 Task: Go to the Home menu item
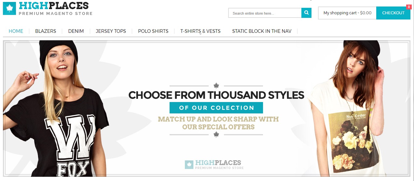tap(16, 31)
